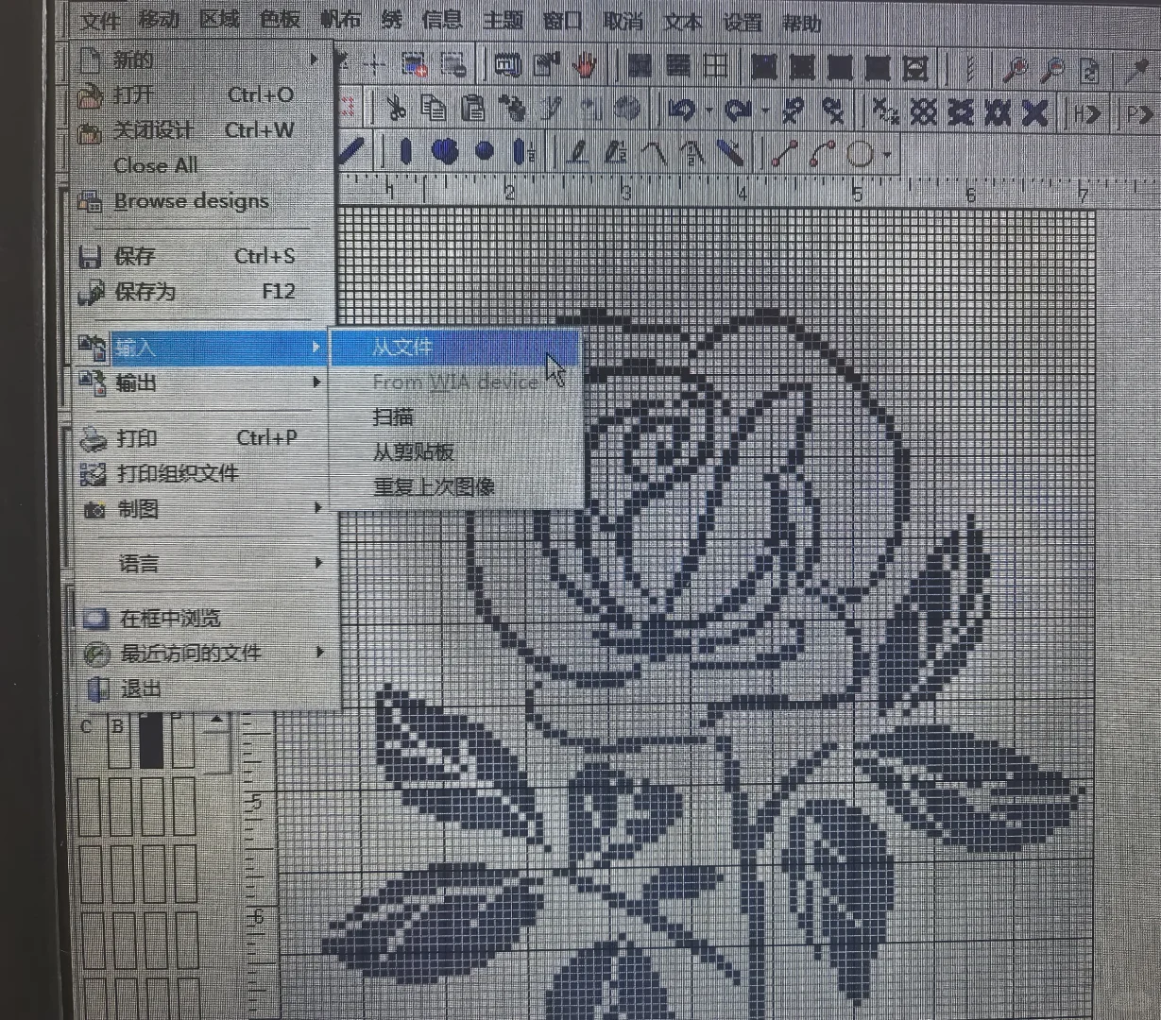Open the circle shape tool dropdown arrow
1161x1020 pixels.
click(x=887, y=156)
